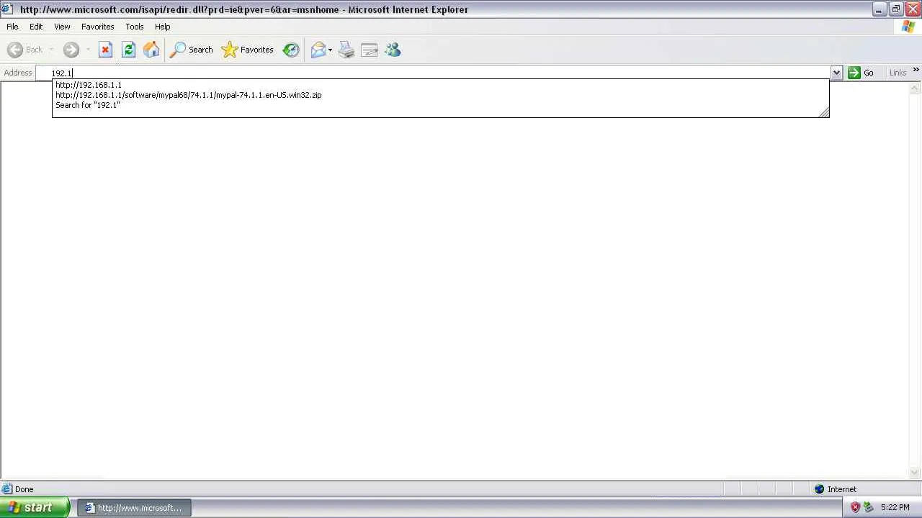Open the Help menu
The image size is (922, 518).
163,27
